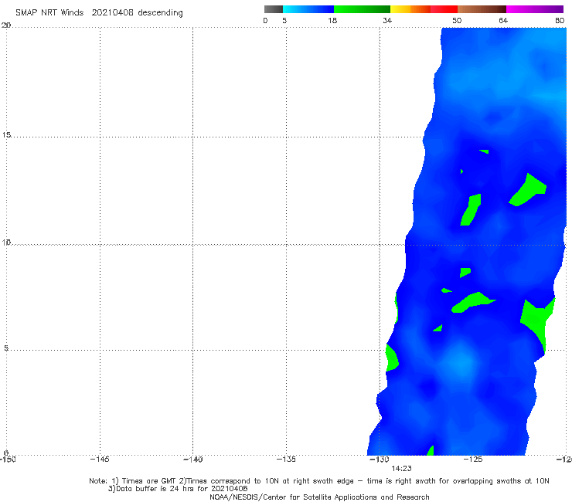Click the gray segment of the color scale
Screen dimensions: 572x502
click(x=274, y=9)
